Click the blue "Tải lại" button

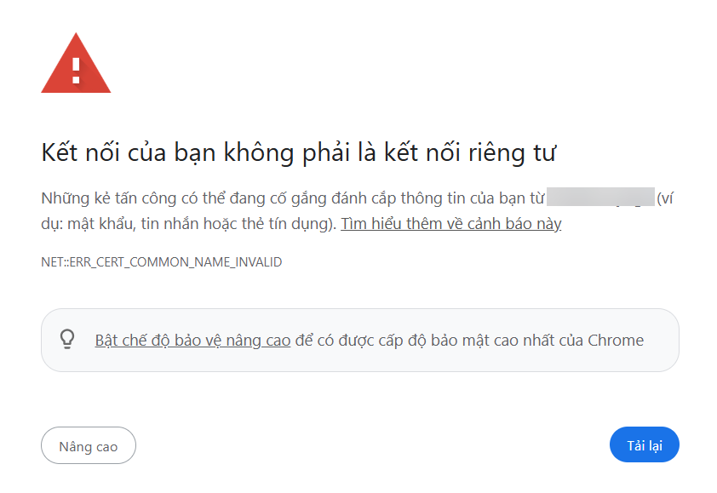[644, 444]
